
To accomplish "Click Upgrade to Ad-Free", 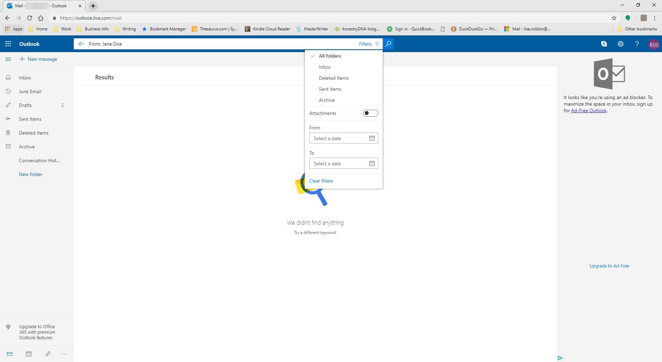I will pos(609,266).
